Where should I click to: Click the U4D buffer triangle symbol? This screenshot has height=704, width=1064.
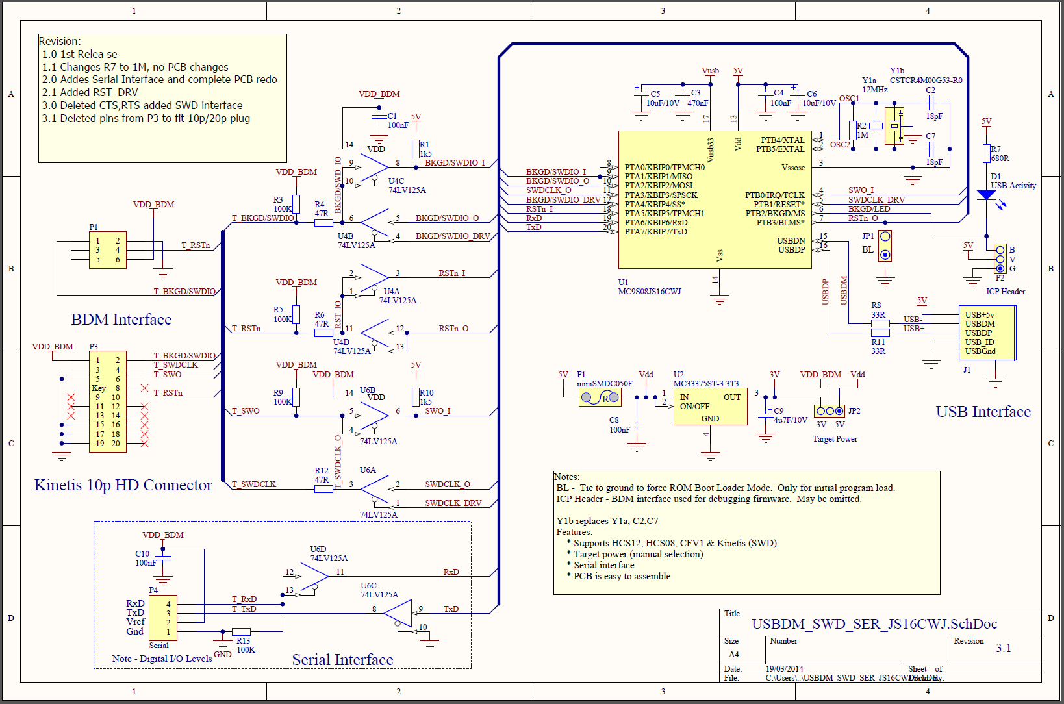coord(375,333)
